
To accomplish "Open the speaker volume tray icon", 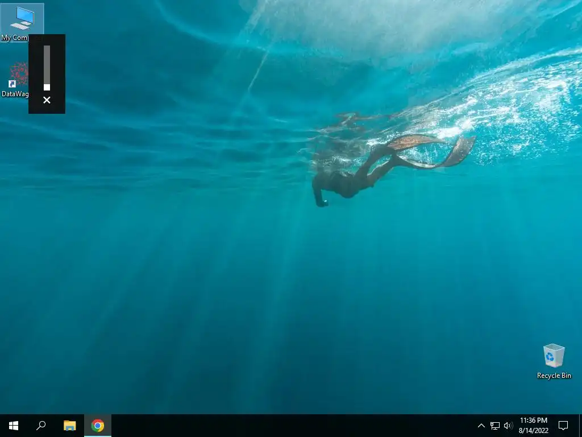I will point(508,426).
